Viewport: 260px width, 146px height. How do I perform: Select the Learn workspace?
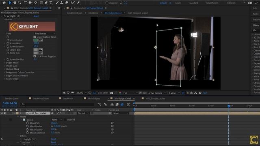click(x=178, y=3)
